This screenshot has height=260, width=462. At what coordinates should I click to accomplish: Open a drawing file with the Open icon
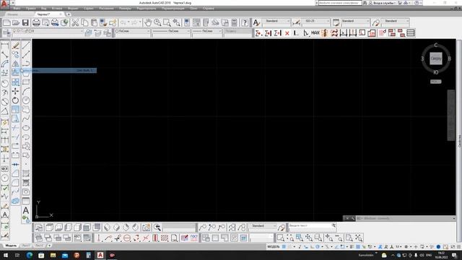click(16, 22)
